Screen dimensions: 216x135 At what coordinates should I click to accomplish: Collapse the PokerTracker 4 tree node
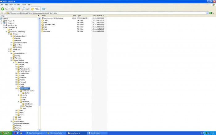tap(16, 88)
